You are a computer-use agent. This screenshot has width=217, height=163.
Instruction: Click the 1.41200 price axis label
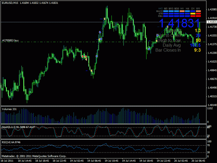212,53
